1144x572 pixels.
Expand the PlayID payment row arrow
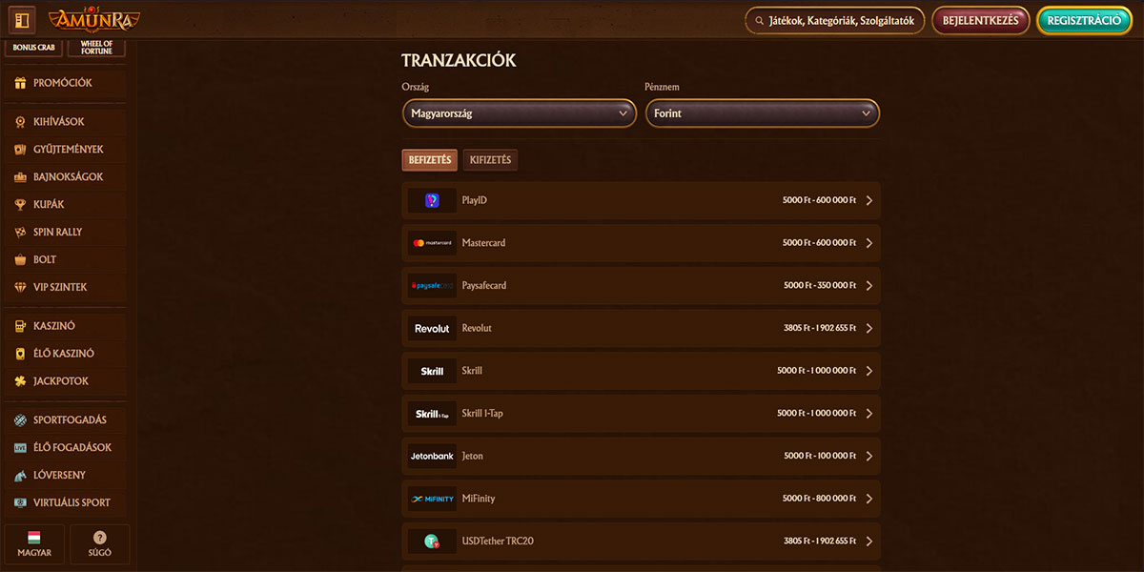(868, 201)
